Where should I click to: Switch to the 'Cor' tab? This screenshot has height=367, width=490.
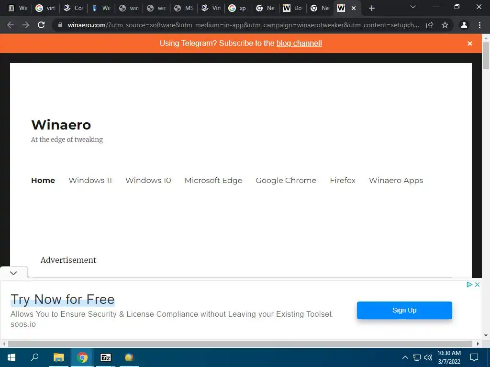(73, 8)
